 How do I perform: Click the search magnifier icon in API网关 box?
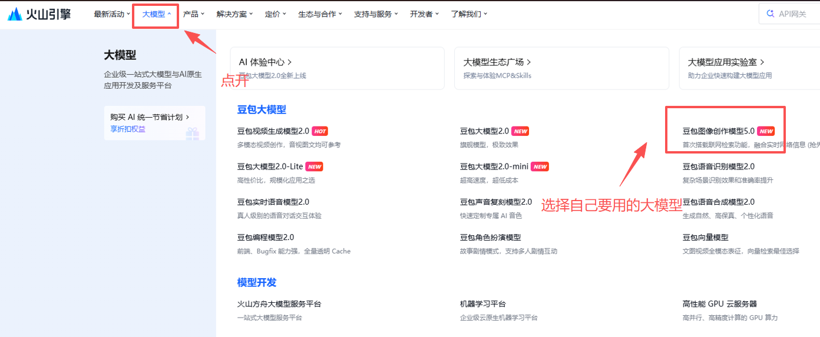coord(770,14)
